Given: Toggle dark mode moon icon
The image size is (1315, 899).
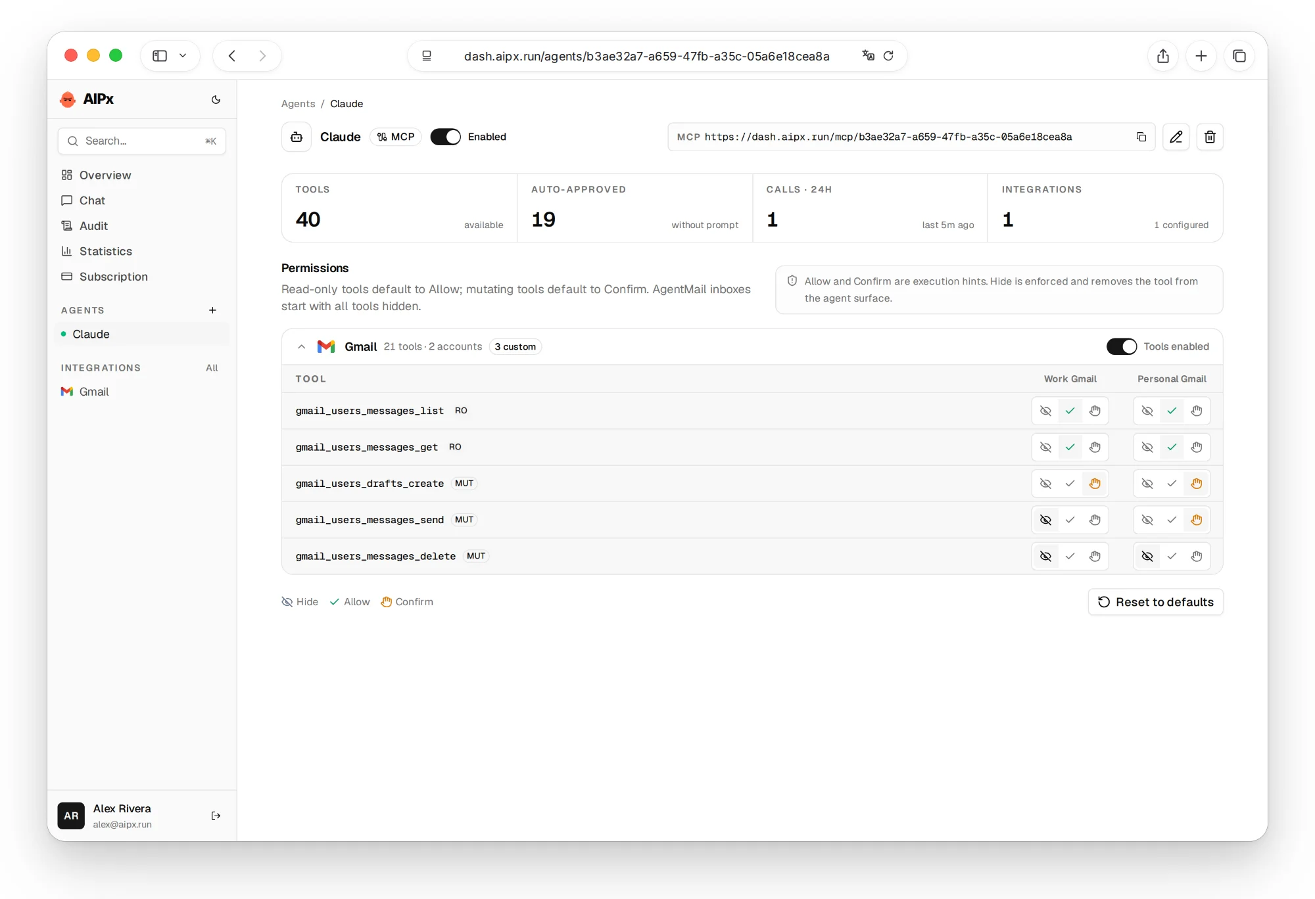Looking at the screenshot, I should point(216,99).
